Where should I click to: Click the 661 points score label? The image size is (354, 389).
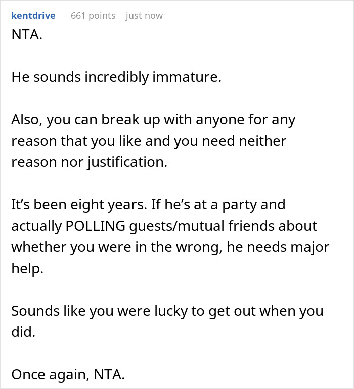click(x=93, y=16)
